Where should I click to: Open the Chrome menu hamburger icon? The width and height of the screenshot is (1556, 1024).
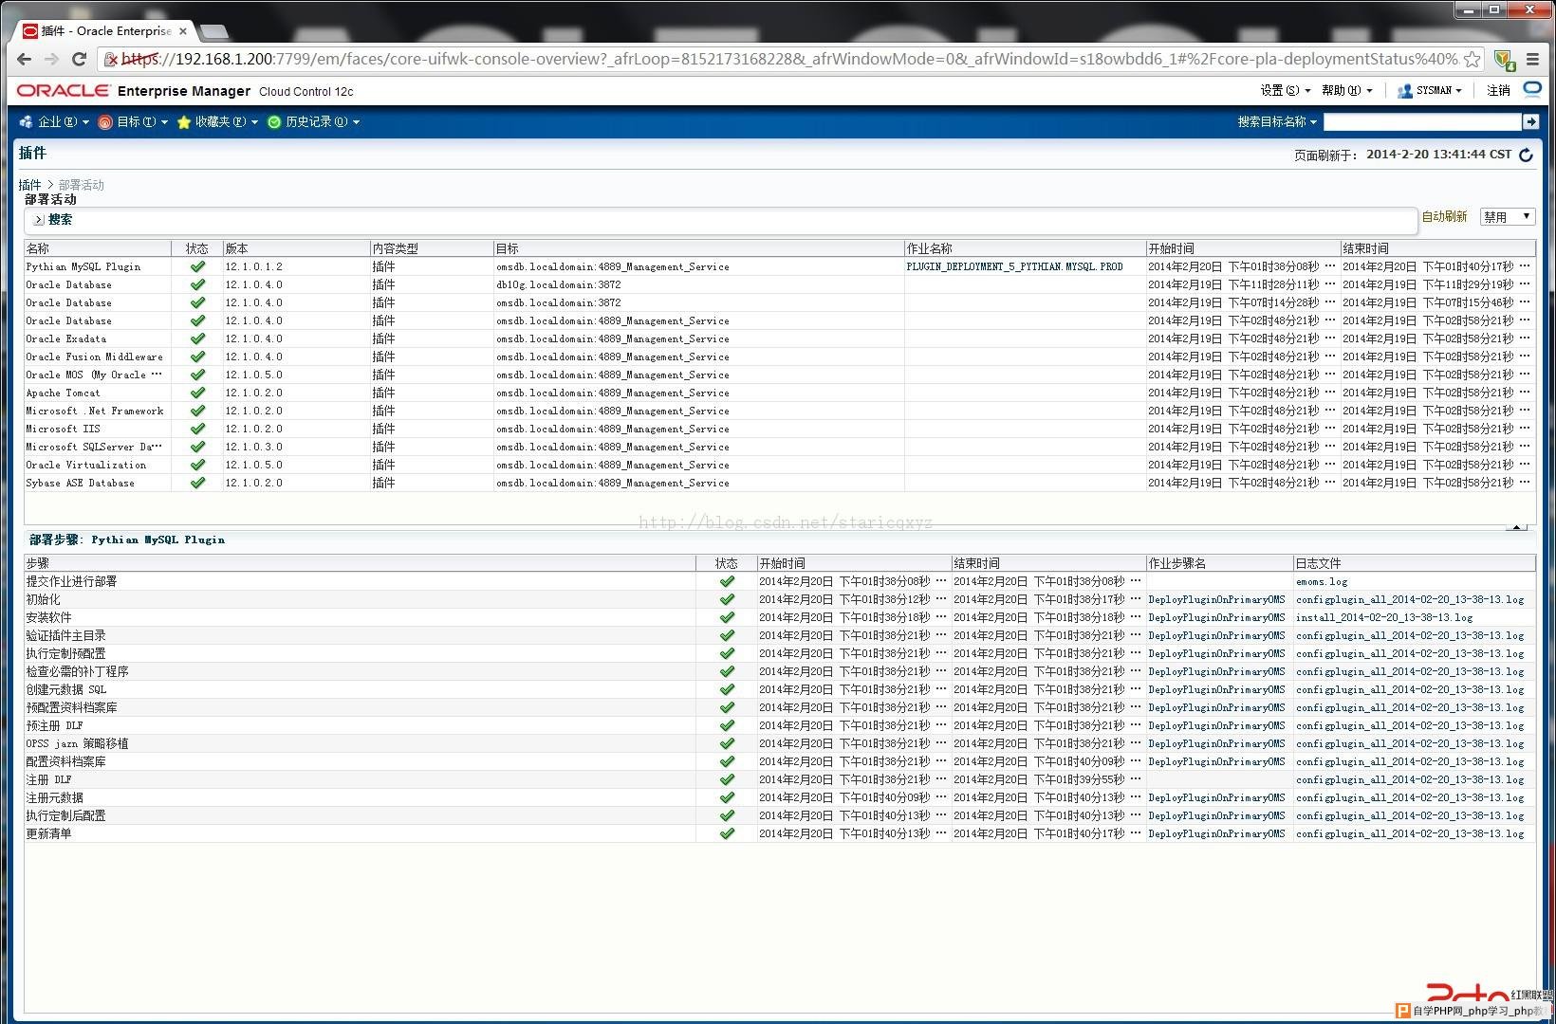[x=1532, y=59]
